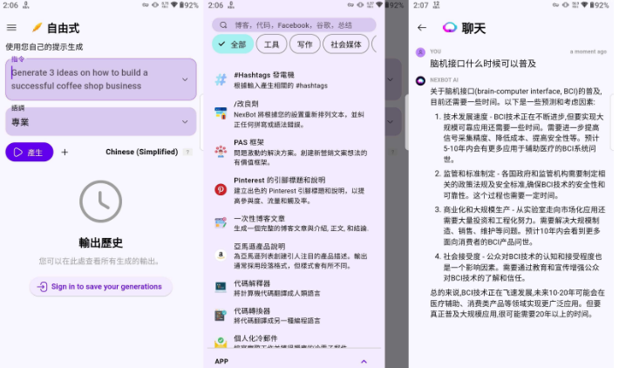The image size is (619, 368).
Task: Click the 聊天 chat bubble logo
Action: pyautogui.click(x=450, y=27)
